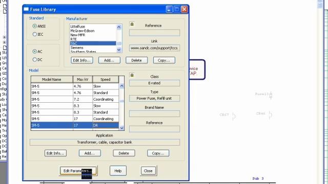The height and width of the screenshot is (184, 328).
Task: Select SM-5 17 Coordinating model row
Action: pos(75,119)
